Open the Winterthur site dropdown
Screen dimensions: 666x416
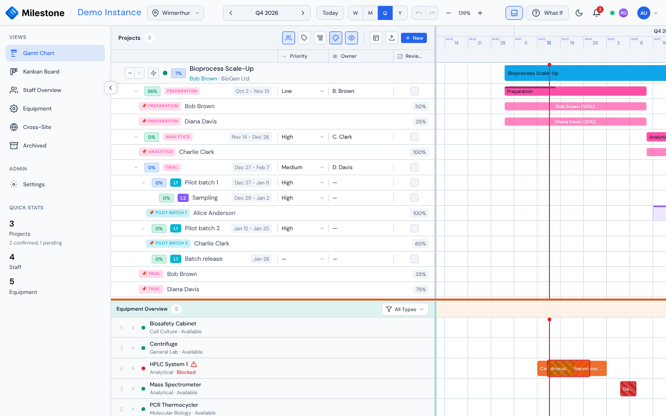click(x=175, y=13)
